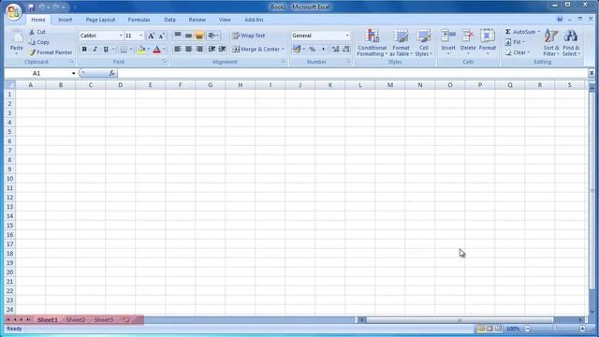Click the Undo icon in Quick Access toolbar
This screenshot has width=599, height=337.
[41, 7]
